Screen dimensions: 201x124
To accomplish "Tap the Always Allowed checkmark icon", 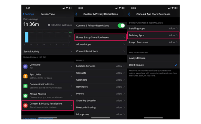I will pos(25,96).
